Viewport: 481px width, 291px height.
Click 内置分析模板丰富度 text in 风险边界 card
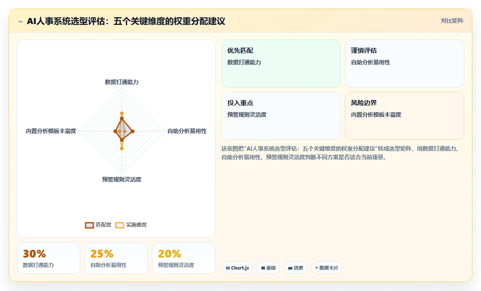(376, 115)
